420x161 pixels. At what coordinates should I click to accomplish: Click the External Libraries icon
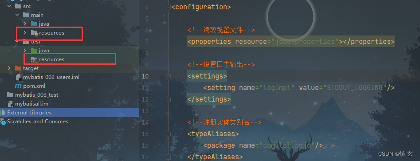pos(3,113)
